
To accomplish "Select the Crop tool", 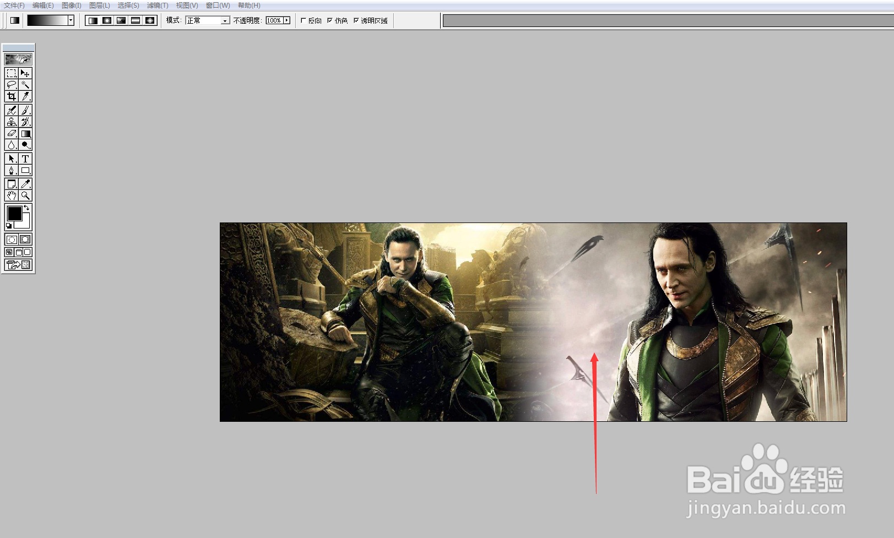I will (x=12, y=96).
